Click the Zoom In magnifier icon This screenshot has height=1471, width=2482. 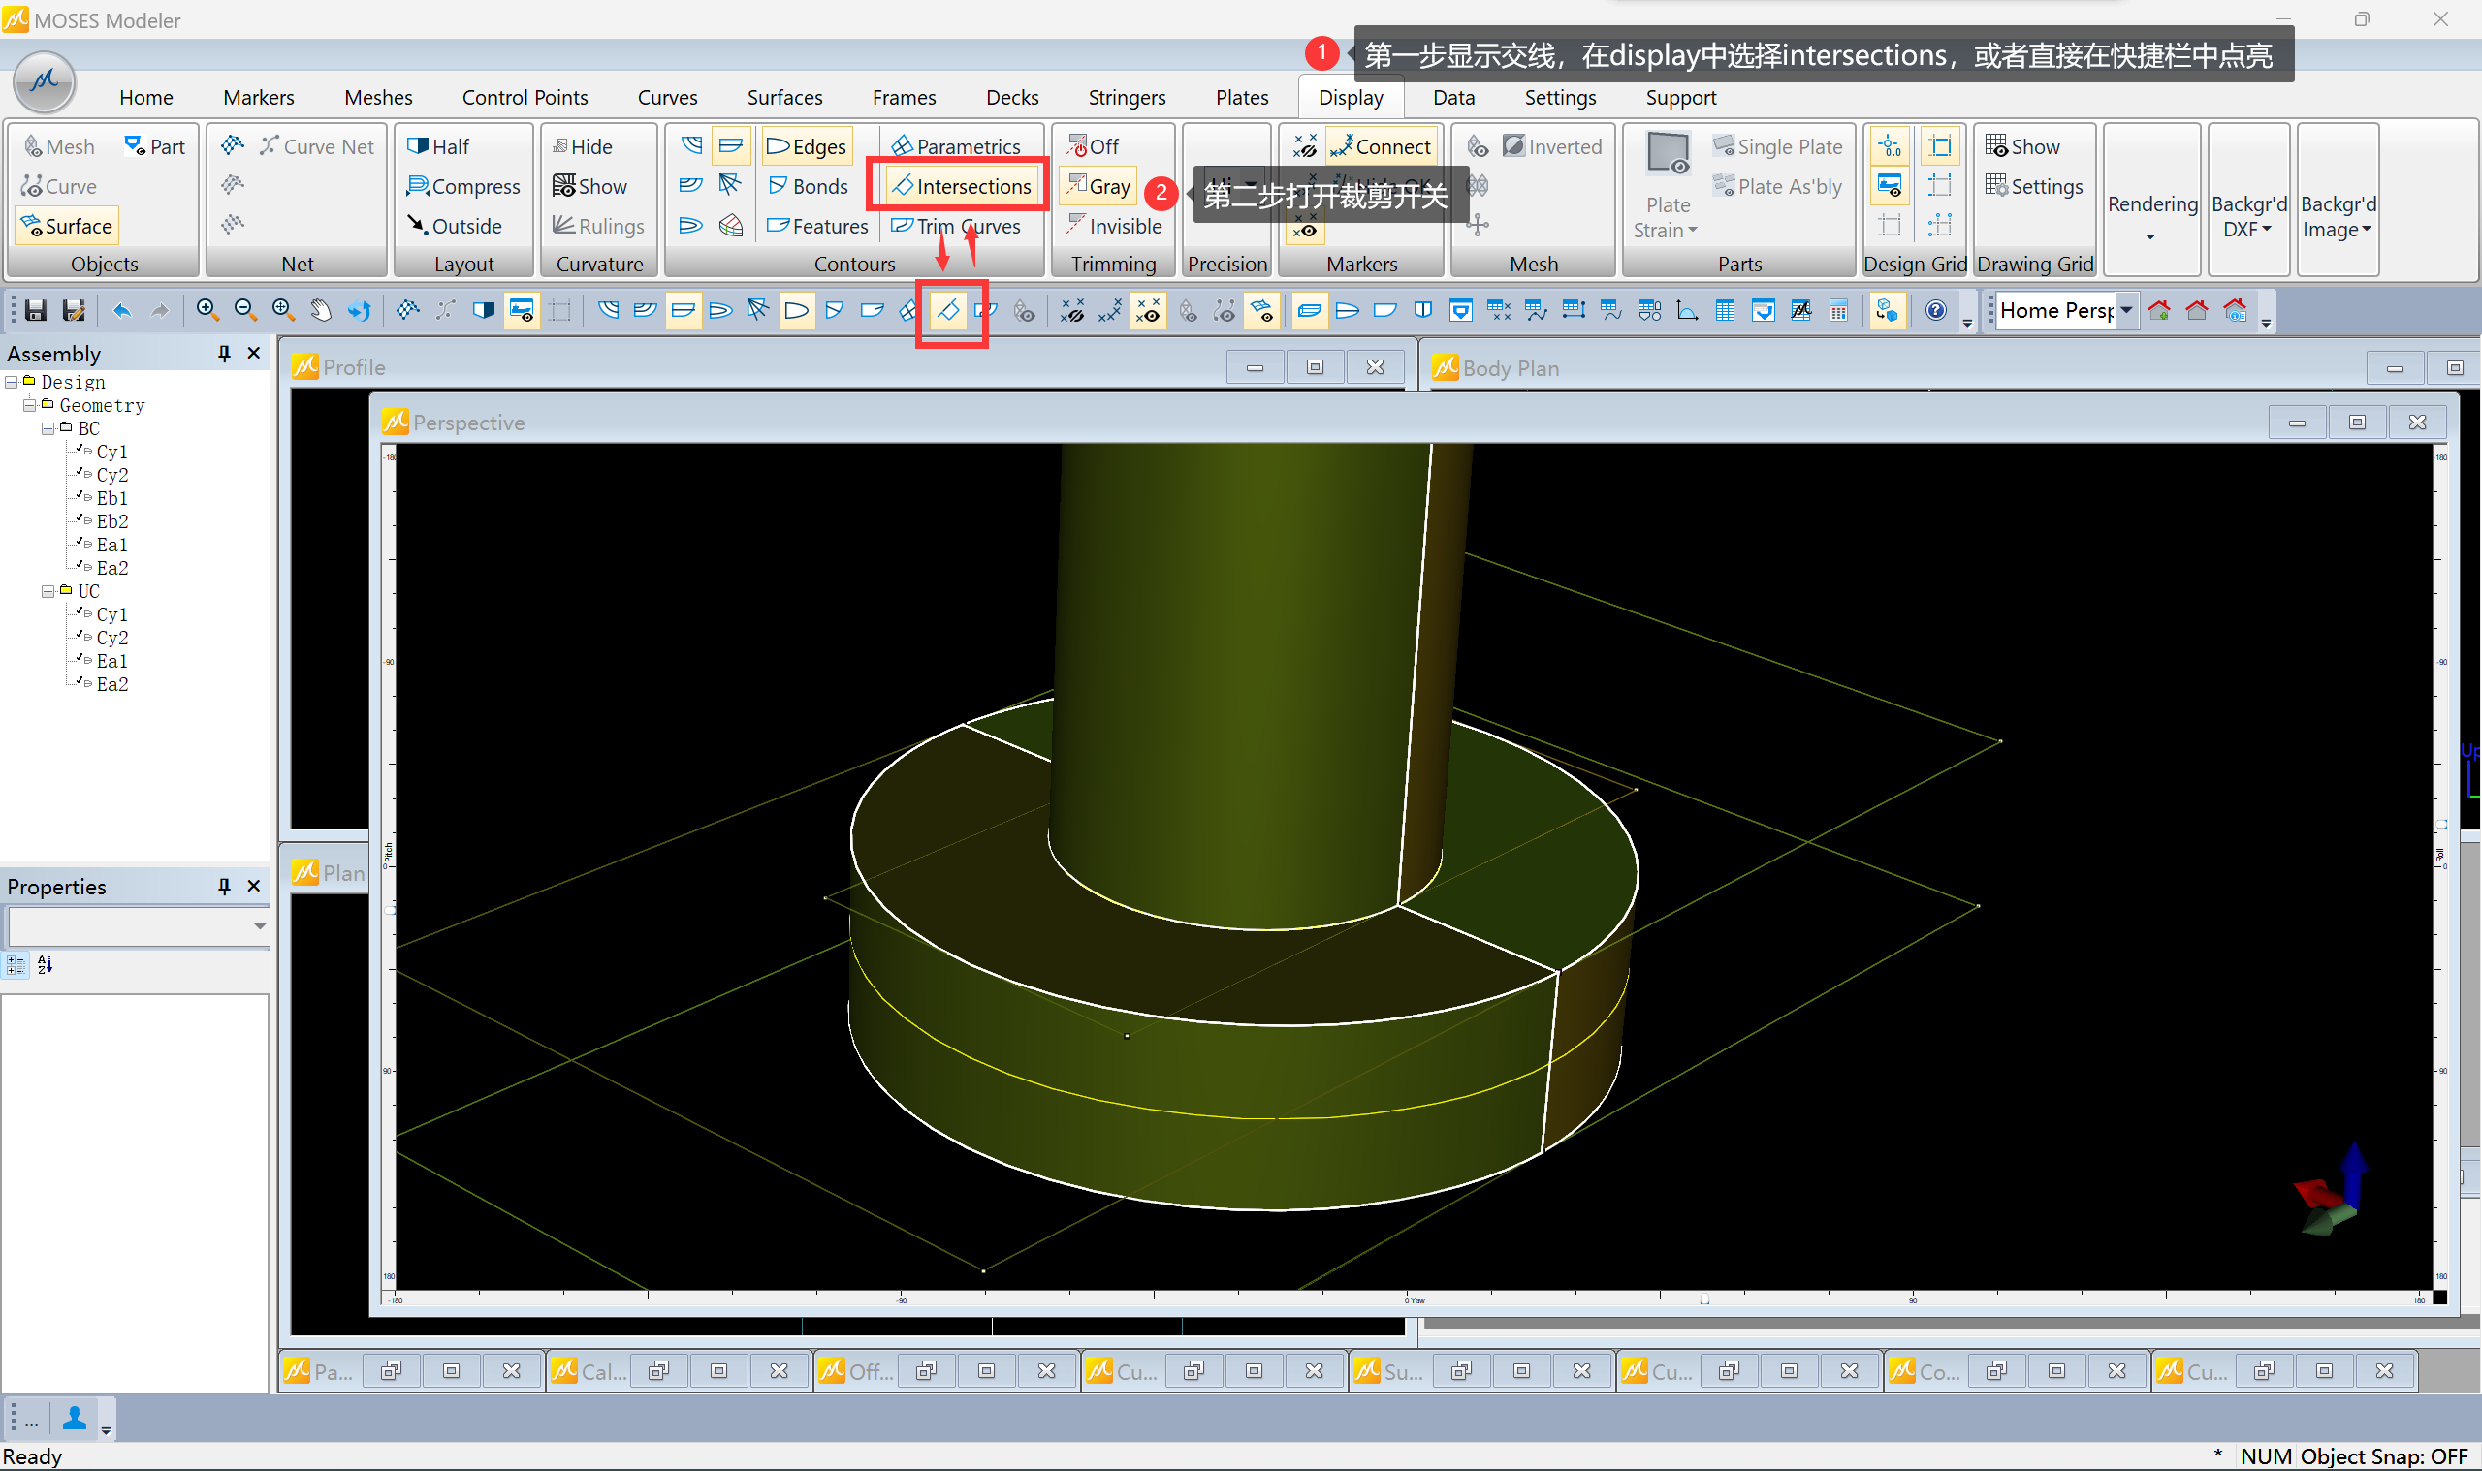pyautogui.click(x=207, y=310)
